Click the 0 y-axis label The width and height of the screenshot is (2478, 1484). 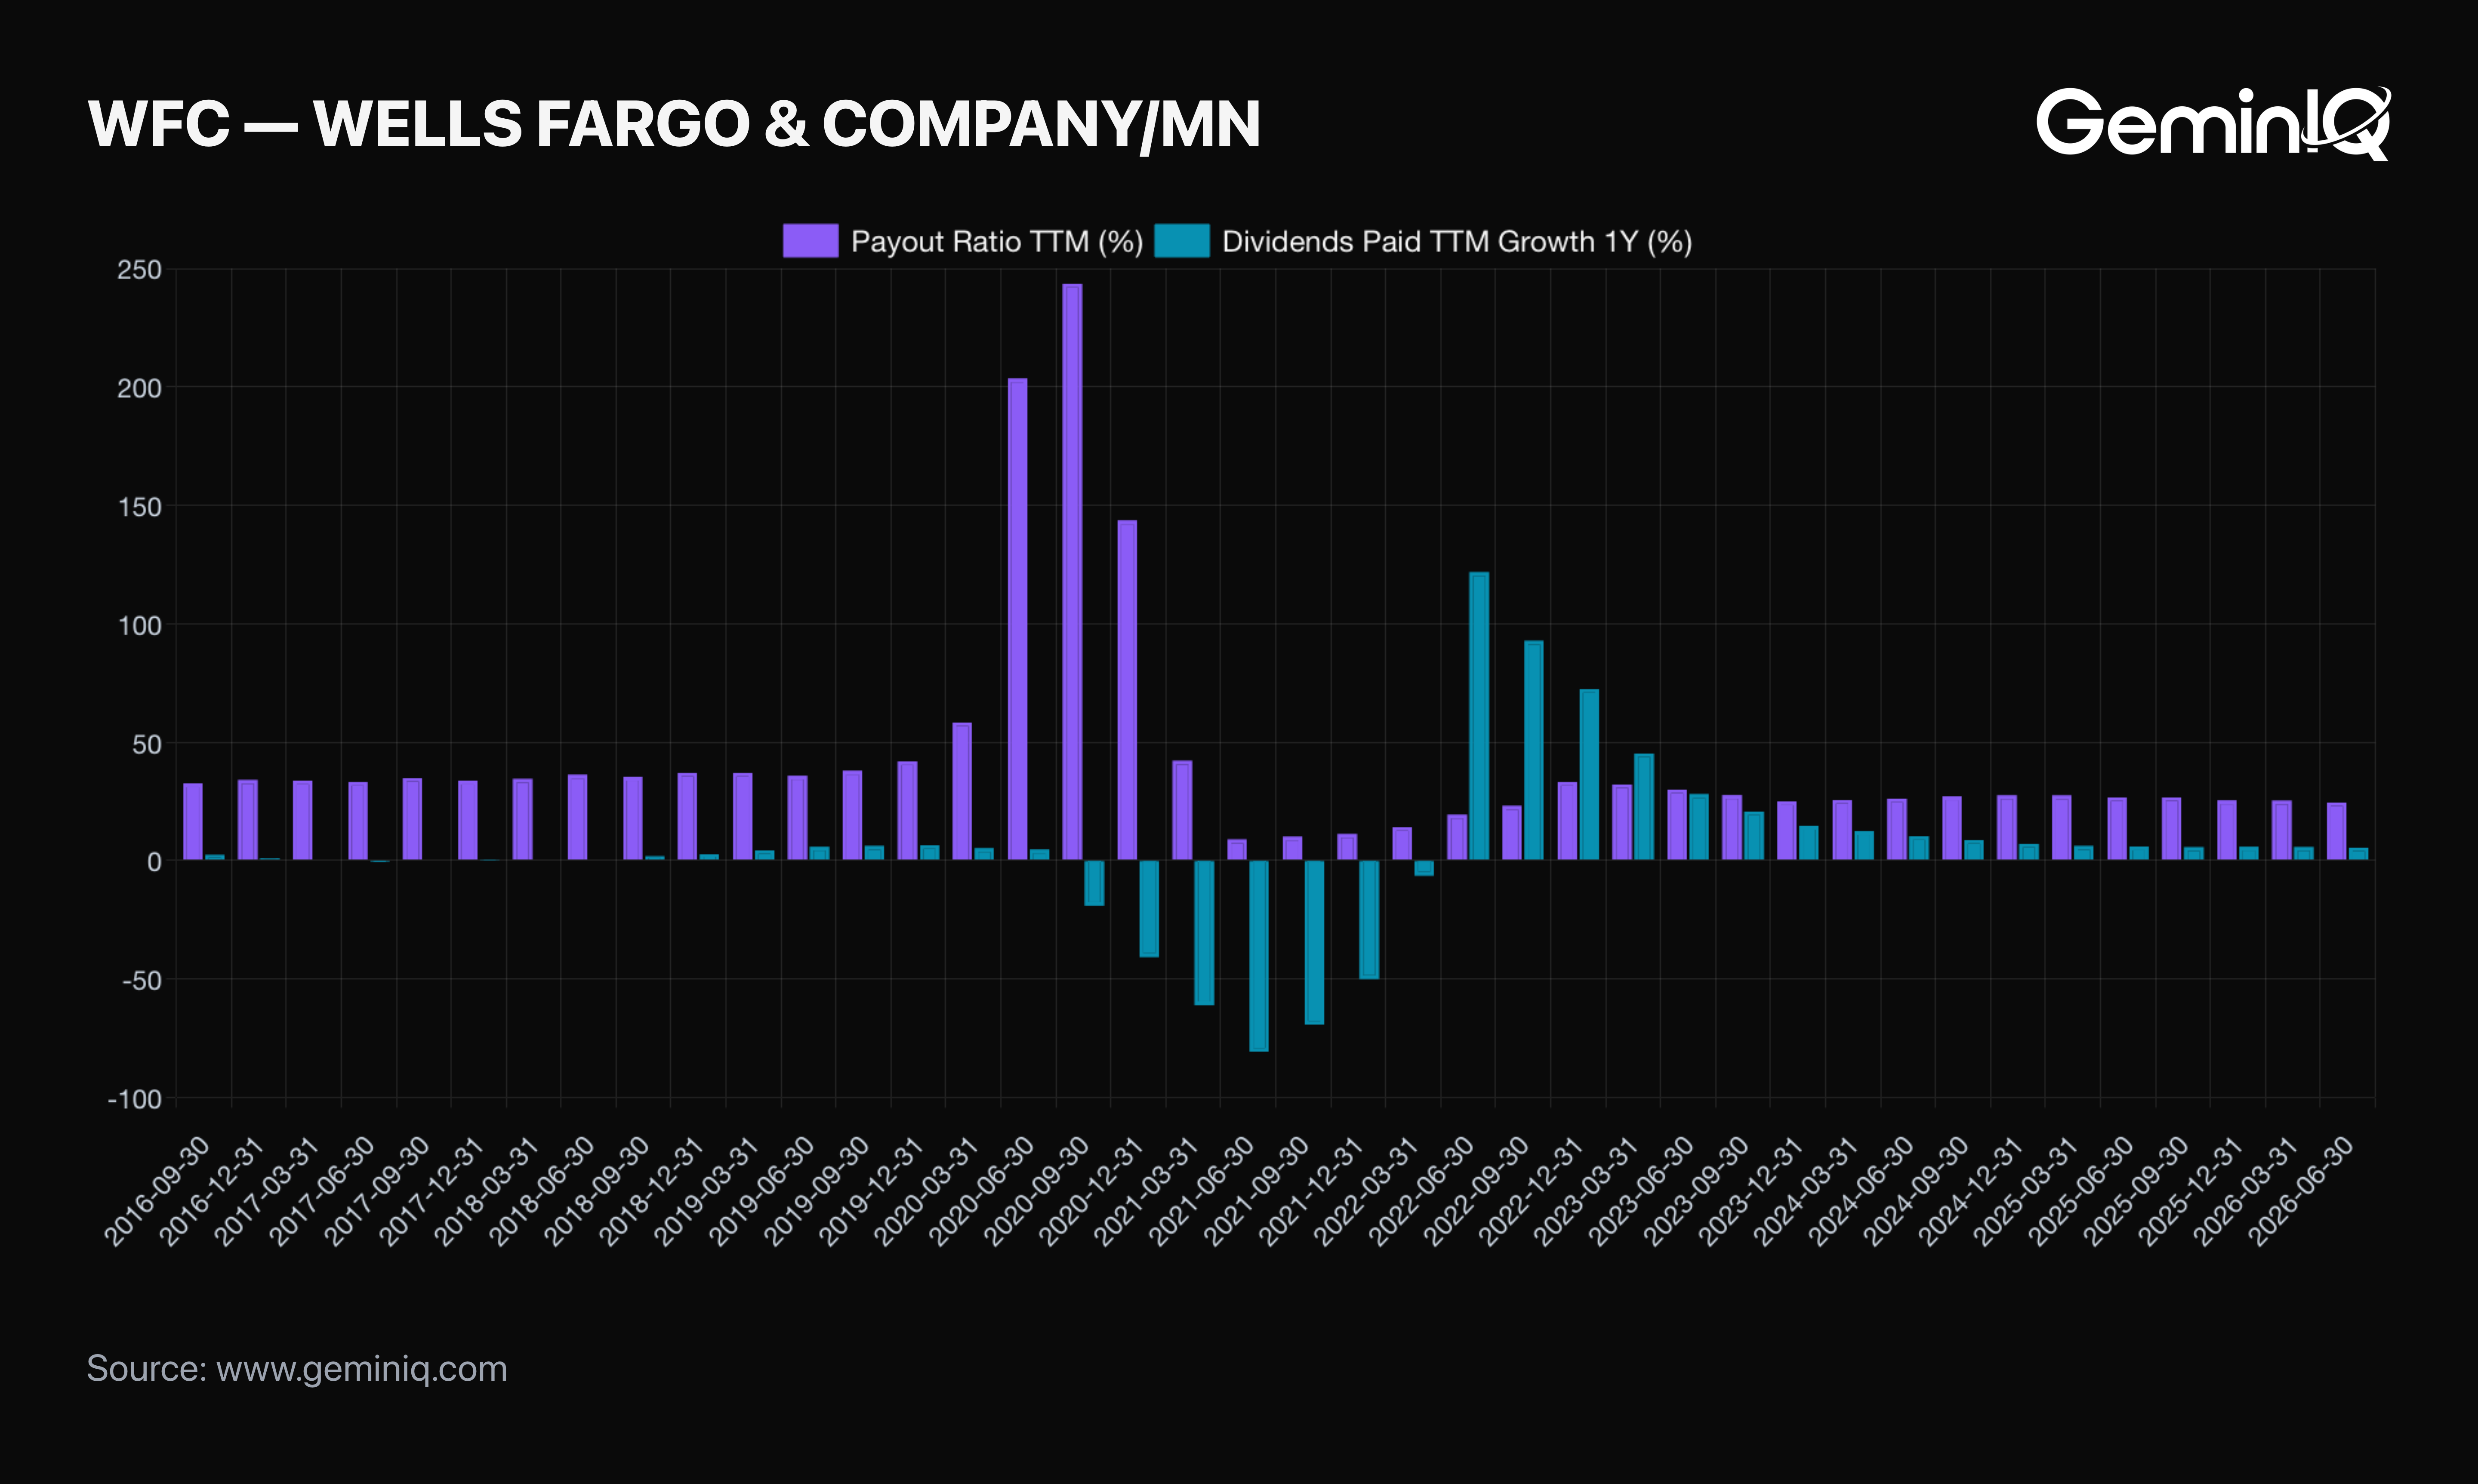click(154, 862)
